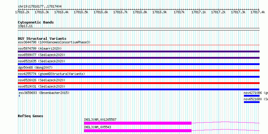Viewport: 268px width, 134px height.
Task: Open the INSL3|NM_005543 transcript label
Action: 98,127
